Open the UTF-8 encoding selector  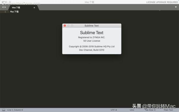(x=114, y=110)
